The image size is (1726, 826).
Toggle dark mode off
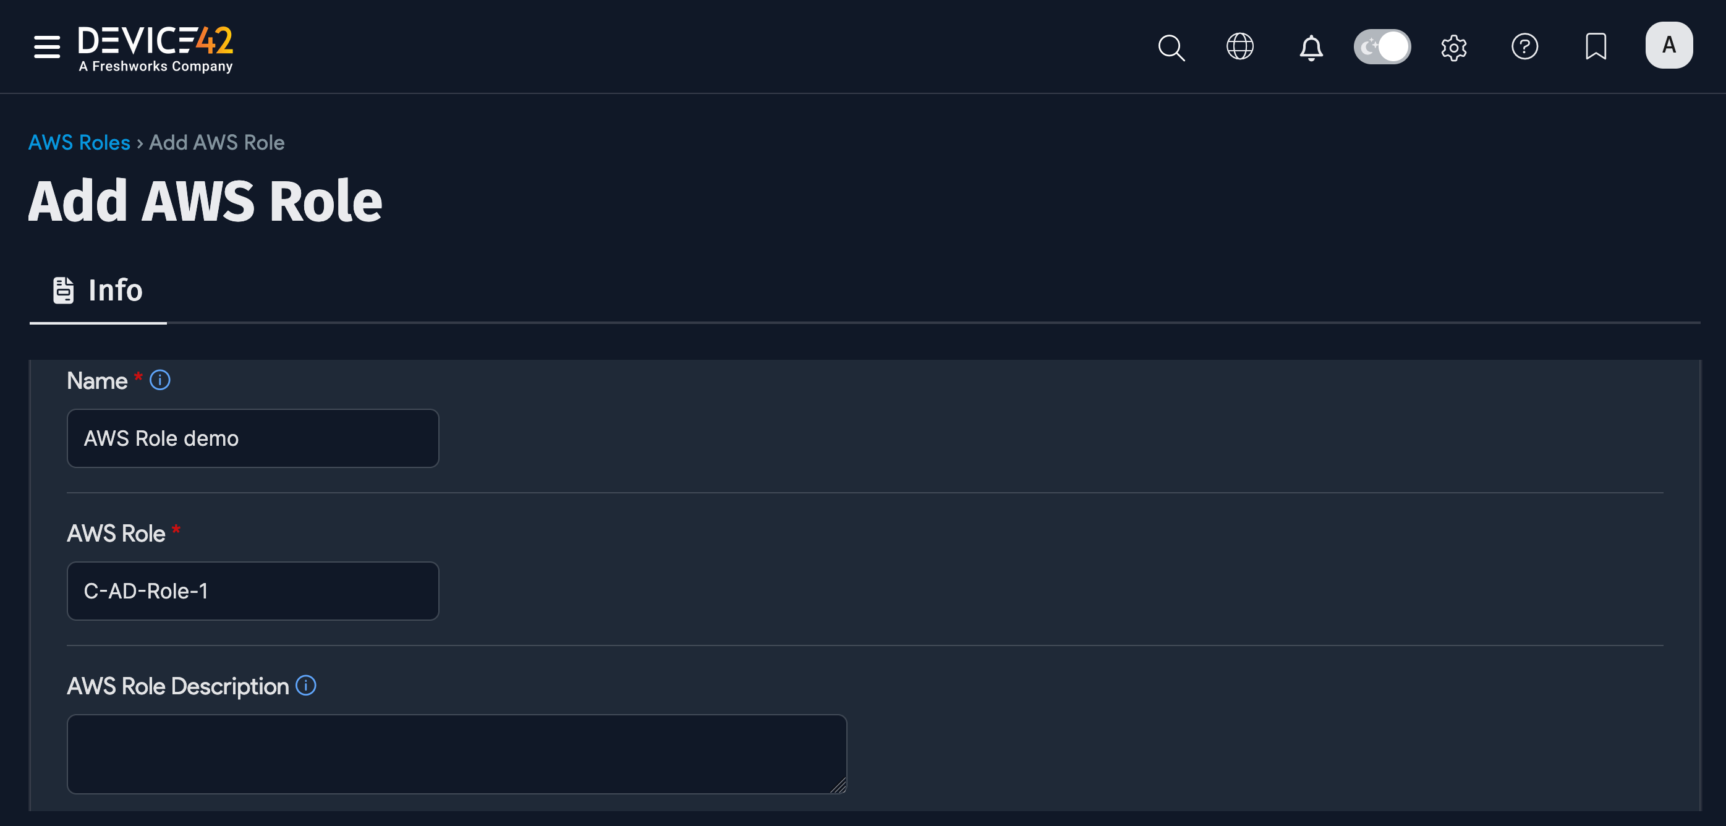pos(1382,47)
